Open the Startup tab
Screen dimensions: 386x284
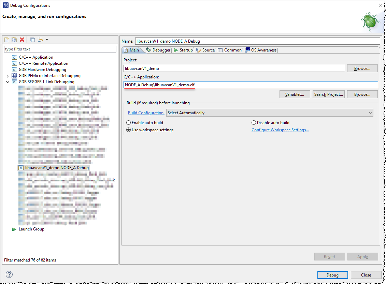[183, 50]
